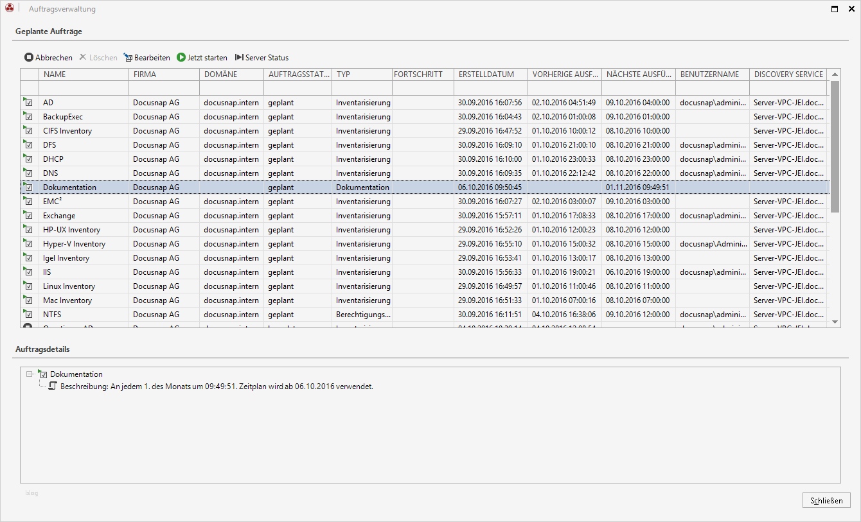Click the Berechtigungs... type cell

coord(363,315)
